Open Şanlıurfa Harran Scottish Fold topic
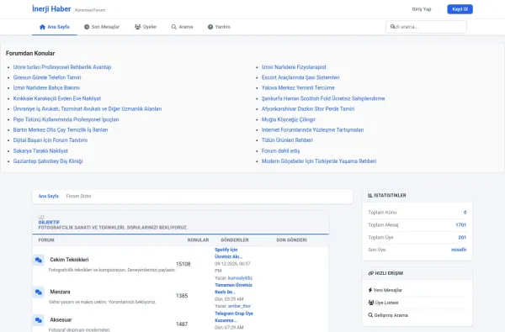505x332 pixels. [323, 98]
